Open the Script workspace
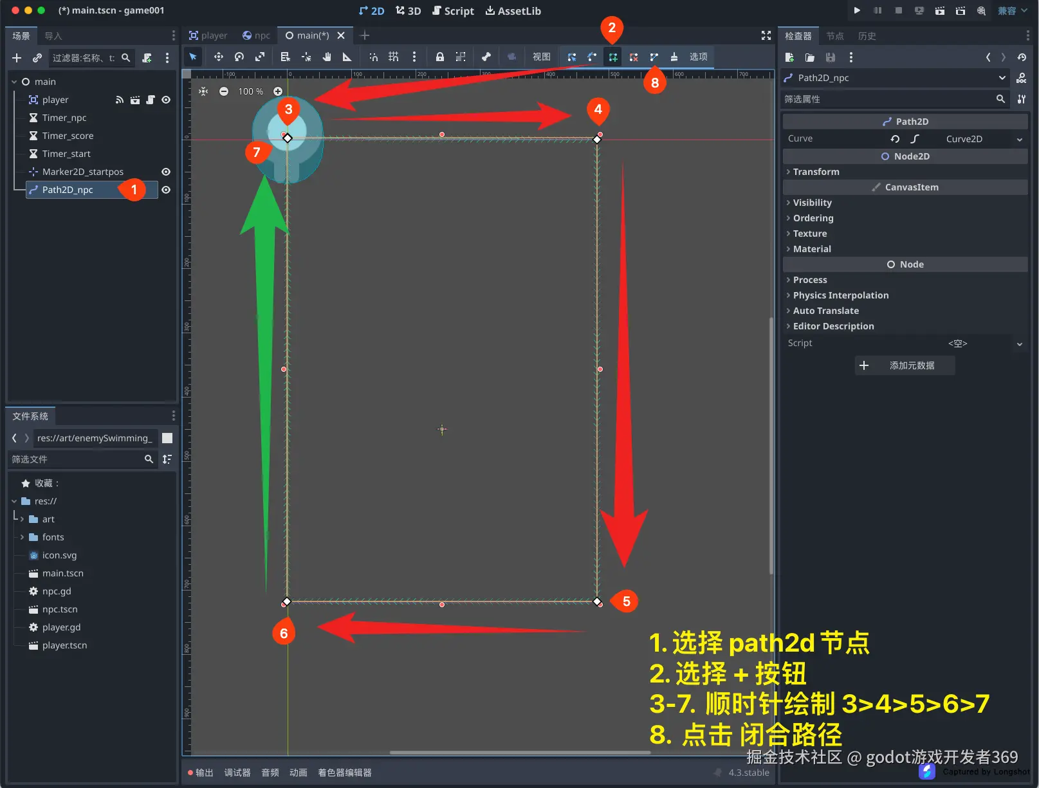The width and height of the screenshot is (1039, 788). (454, 11)
